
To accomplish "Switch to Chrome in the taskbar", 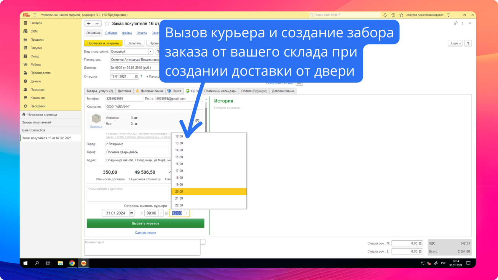I will click(x=72, y=263).
